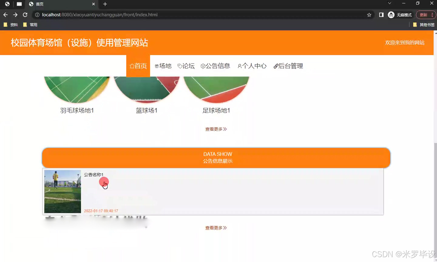Click the back navigation arrow in browser

click(x=5, y=15)
